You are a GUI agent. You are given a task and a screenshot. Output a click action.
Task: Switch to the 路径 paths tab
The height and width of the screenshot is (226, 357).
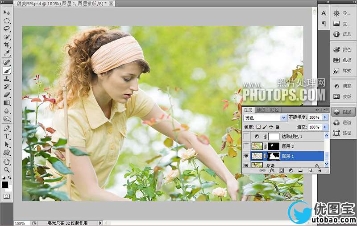274,110
